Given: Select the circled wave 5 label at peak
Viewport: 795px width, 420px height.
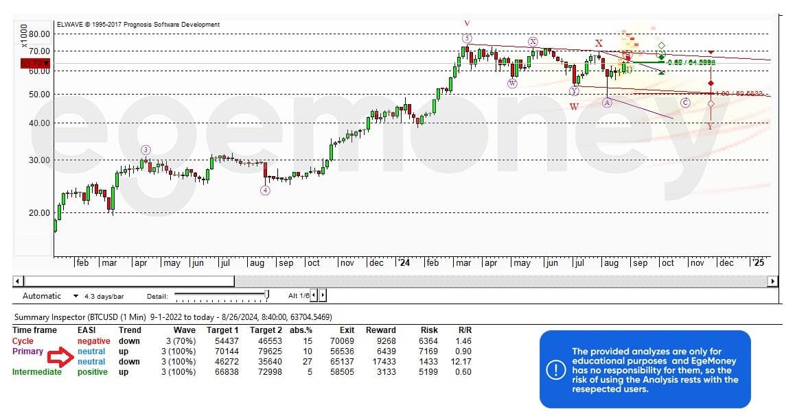Looking at the screenshot, I should coord(467,38).
